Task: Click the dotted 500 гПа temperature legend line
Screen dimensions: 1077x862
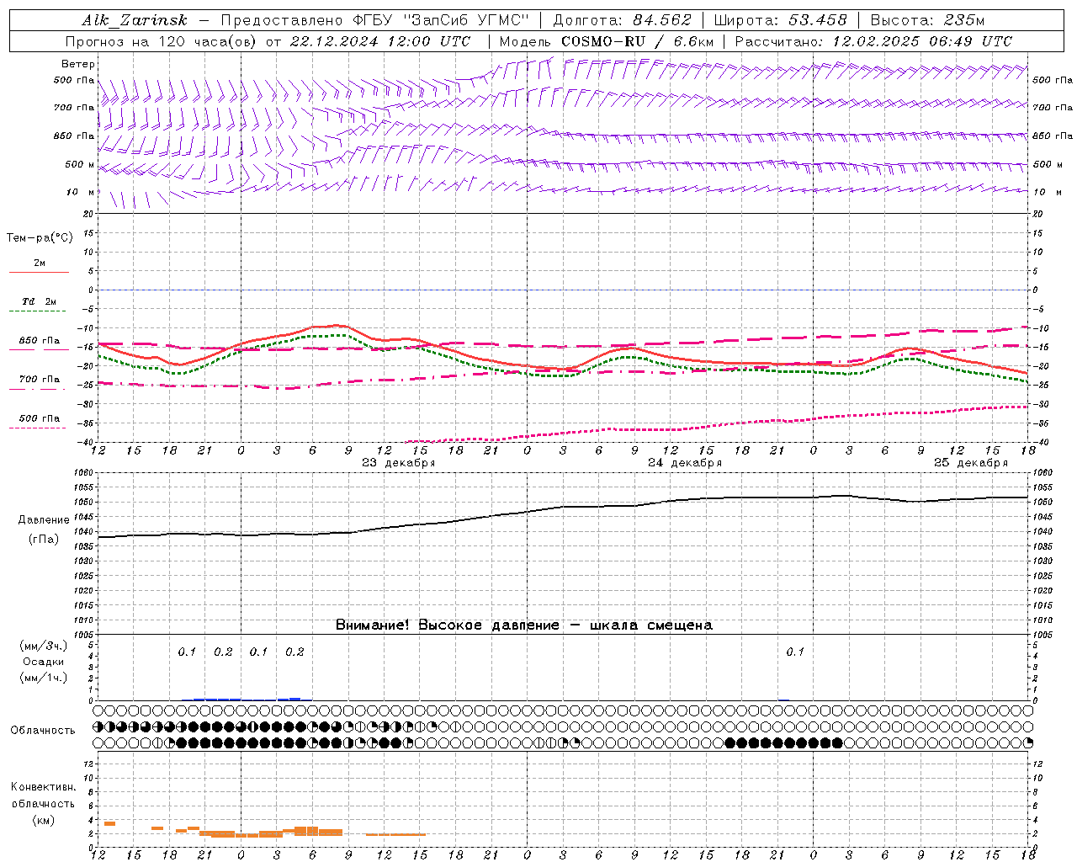Action: [x=39, y=428]
